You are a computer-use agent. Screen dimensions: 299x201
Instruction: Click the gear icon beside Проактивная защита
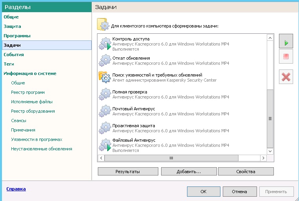tap(105, 128)
